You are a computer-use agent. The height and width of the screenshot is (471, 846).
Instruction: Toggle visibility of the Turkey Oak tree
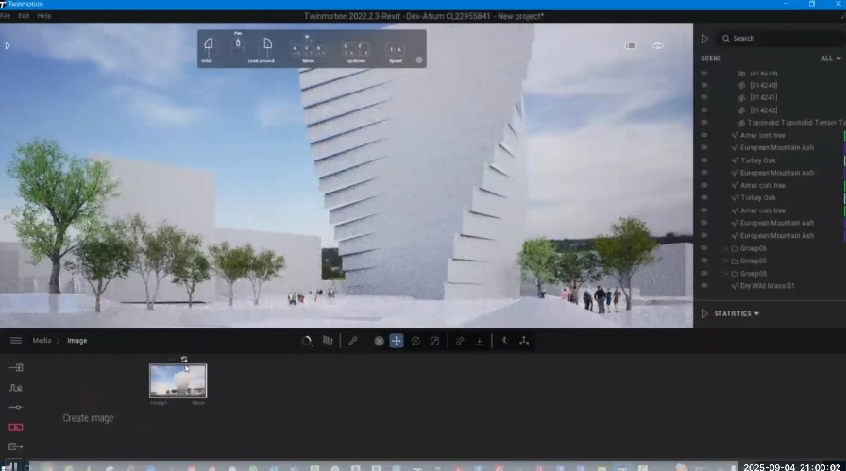703,160
